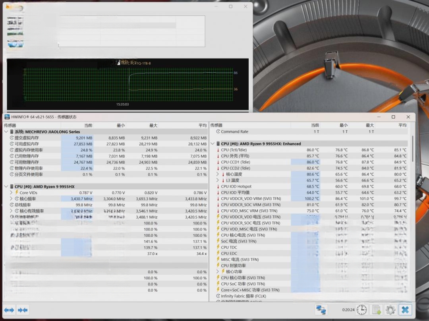Select the 可用物理内存 row label

tap(27, 162)
